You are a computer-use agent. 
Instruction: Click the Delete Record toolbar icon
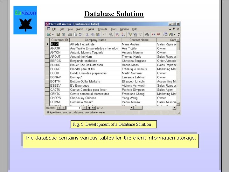click(158, 35)
